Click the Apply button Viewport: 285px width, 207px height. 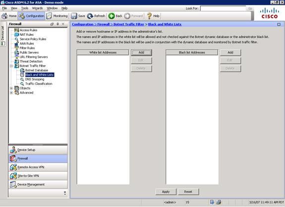[x=166, y=192]
